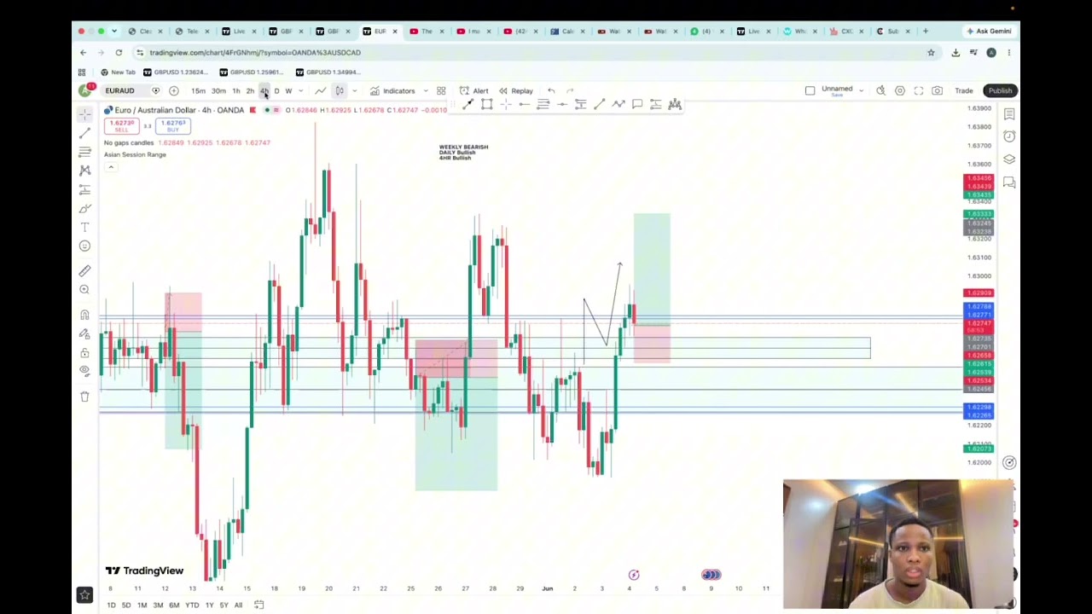Select the 15m timeframe
The height and width of the screenshot is (614, 1092).
click(198, 91)
